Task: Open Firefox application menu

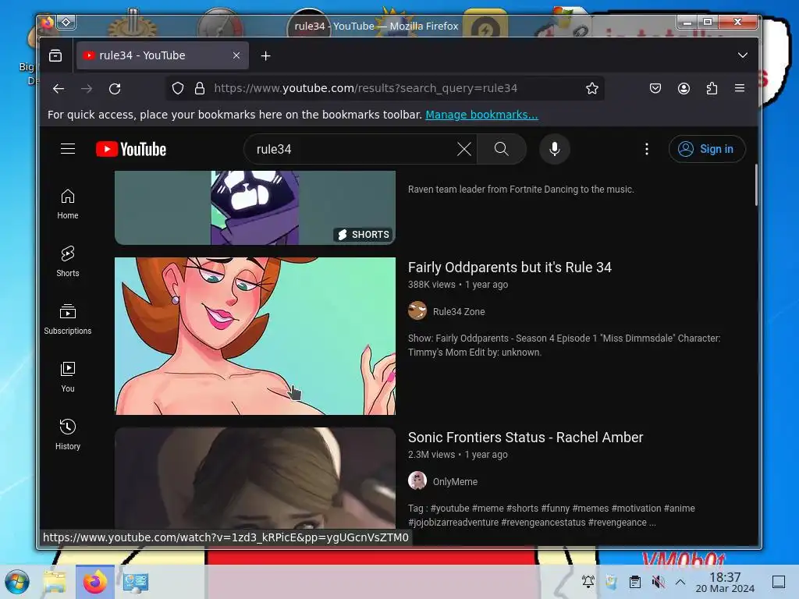Action: coord(740,88)
